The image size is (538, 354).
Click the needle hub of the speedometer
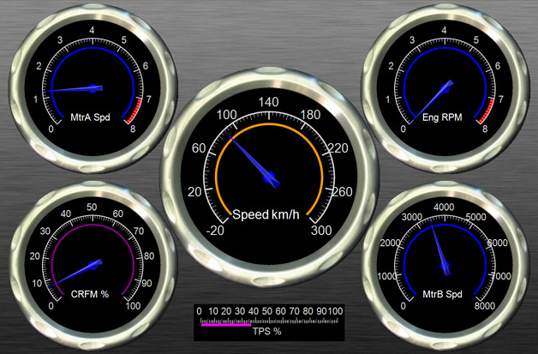tap(272, 178)
